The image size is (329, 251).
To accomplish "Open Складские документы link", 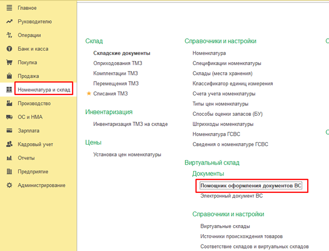I will tap(122, 53).
